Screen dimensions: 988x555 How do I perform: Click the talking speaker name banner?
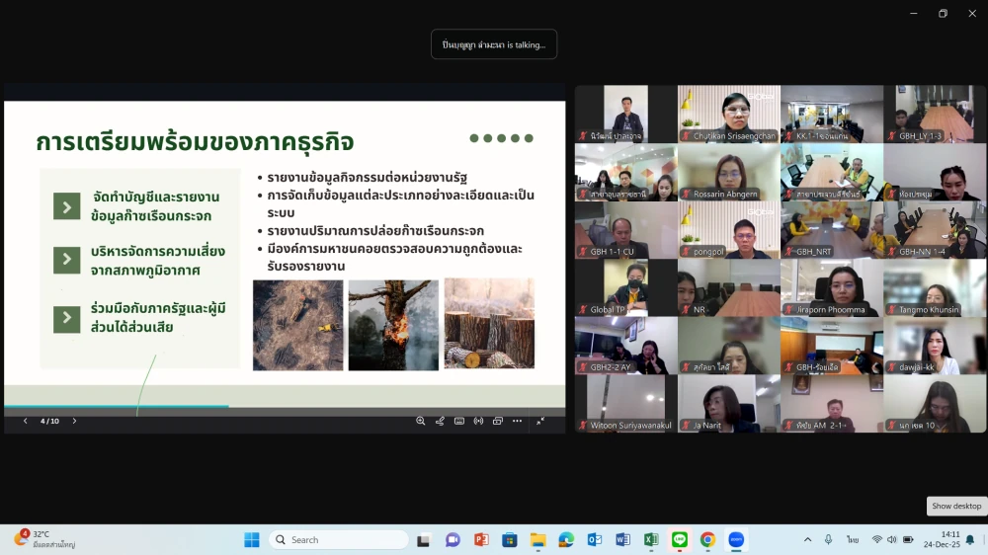point(494,44)
